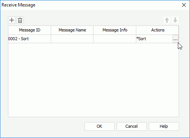The height and width of the screenshot is (138, 190).
Task: Click the Message ID column header
Action: (x=30, y=30)
